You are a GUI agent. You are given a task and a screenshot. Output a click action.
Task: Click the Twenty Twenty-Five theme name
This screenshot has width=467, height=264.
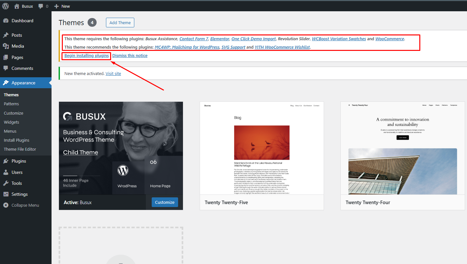click(x=226, y=203)
